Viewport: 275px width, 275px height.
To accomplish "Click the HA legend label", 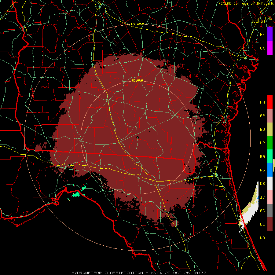I will 262,102.
